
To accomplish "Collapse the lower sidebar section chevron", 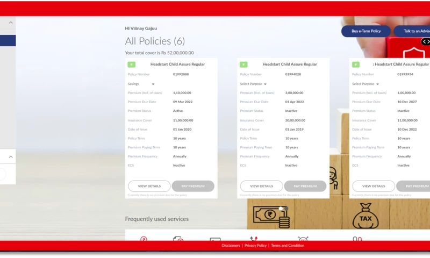I will coord(11,157).
